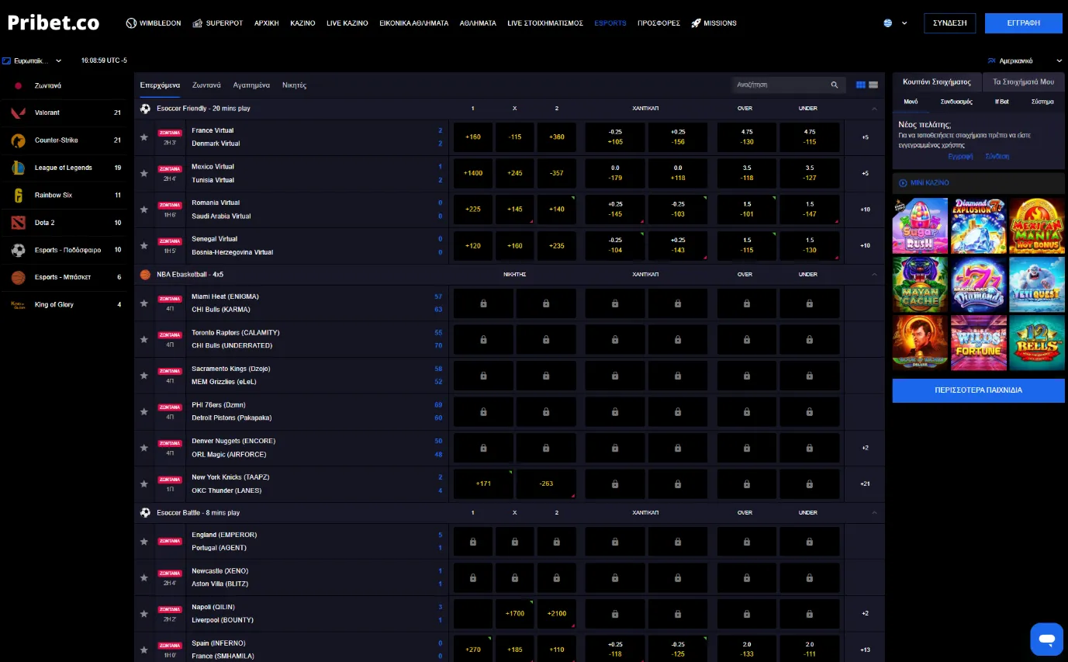Click the ΕΓΓΡΑΦΗ register button
The height and width of the screenshot is (662, 1068).
coord(1024,23)
